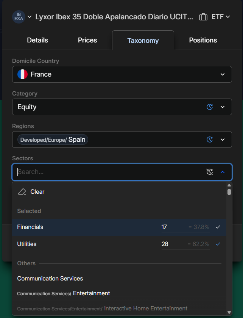Screen dimensions: 243x318
Task: Open the Prices tab
Action: tap(87, 40)
